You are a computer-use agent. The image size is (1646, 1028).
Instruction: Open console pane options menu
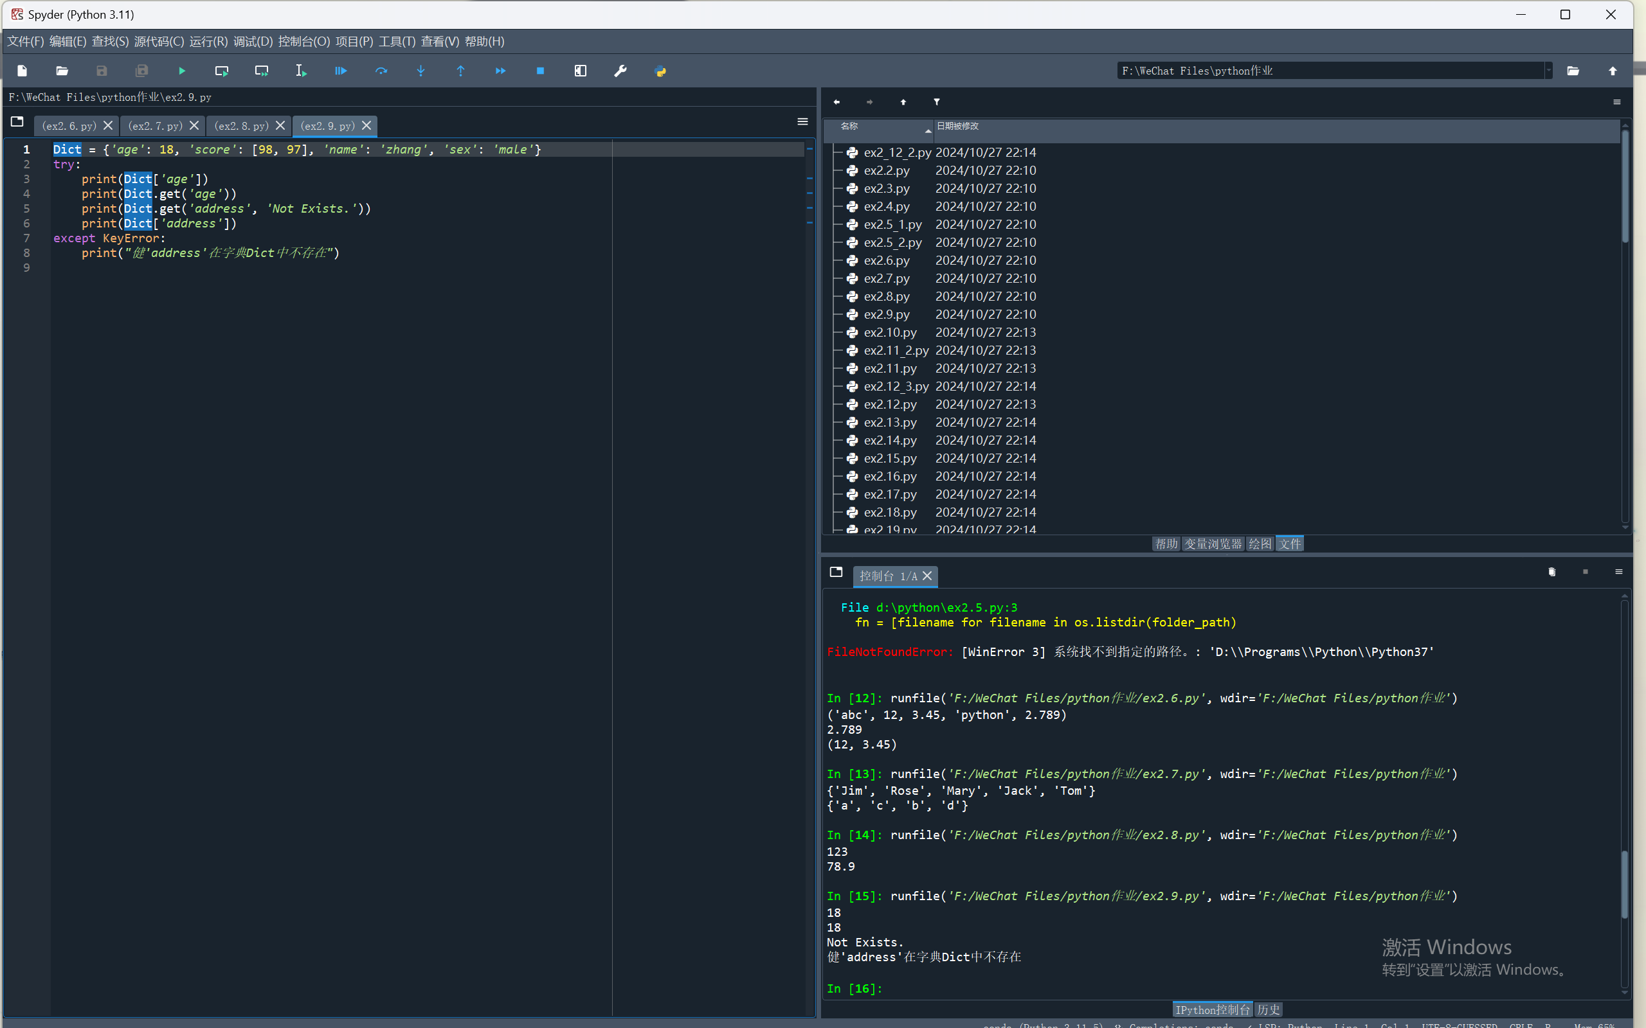[x=1619, y=572]
